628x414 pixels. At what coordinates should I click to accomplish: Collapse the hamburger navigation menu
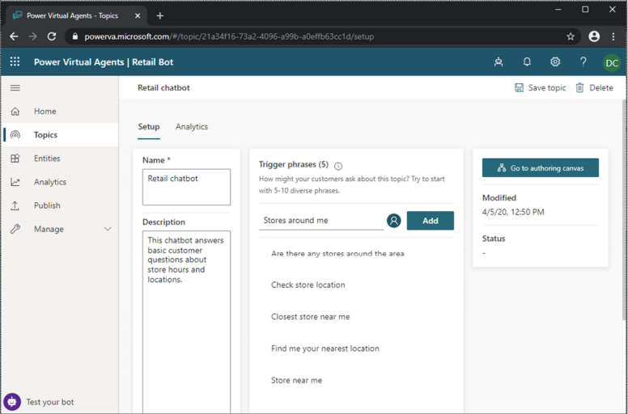pos(15,88)
